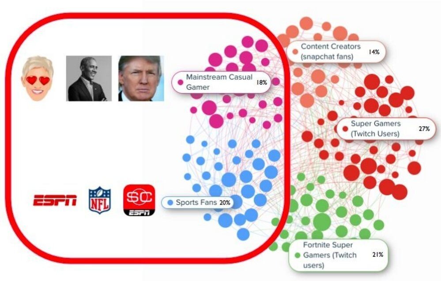
Task: Select the black-and-white portrait photo
Action: coord(88,78)
